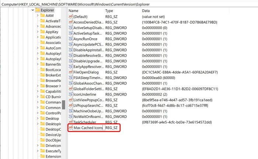Expand the AAM key

click(x=38, y=15)
